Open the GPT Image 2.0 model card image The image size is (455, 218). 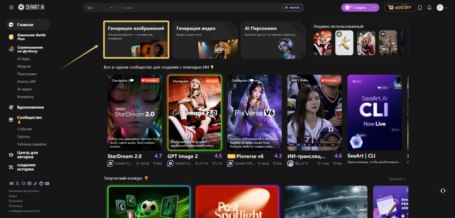pyautogui.click(x=195, y=113)
